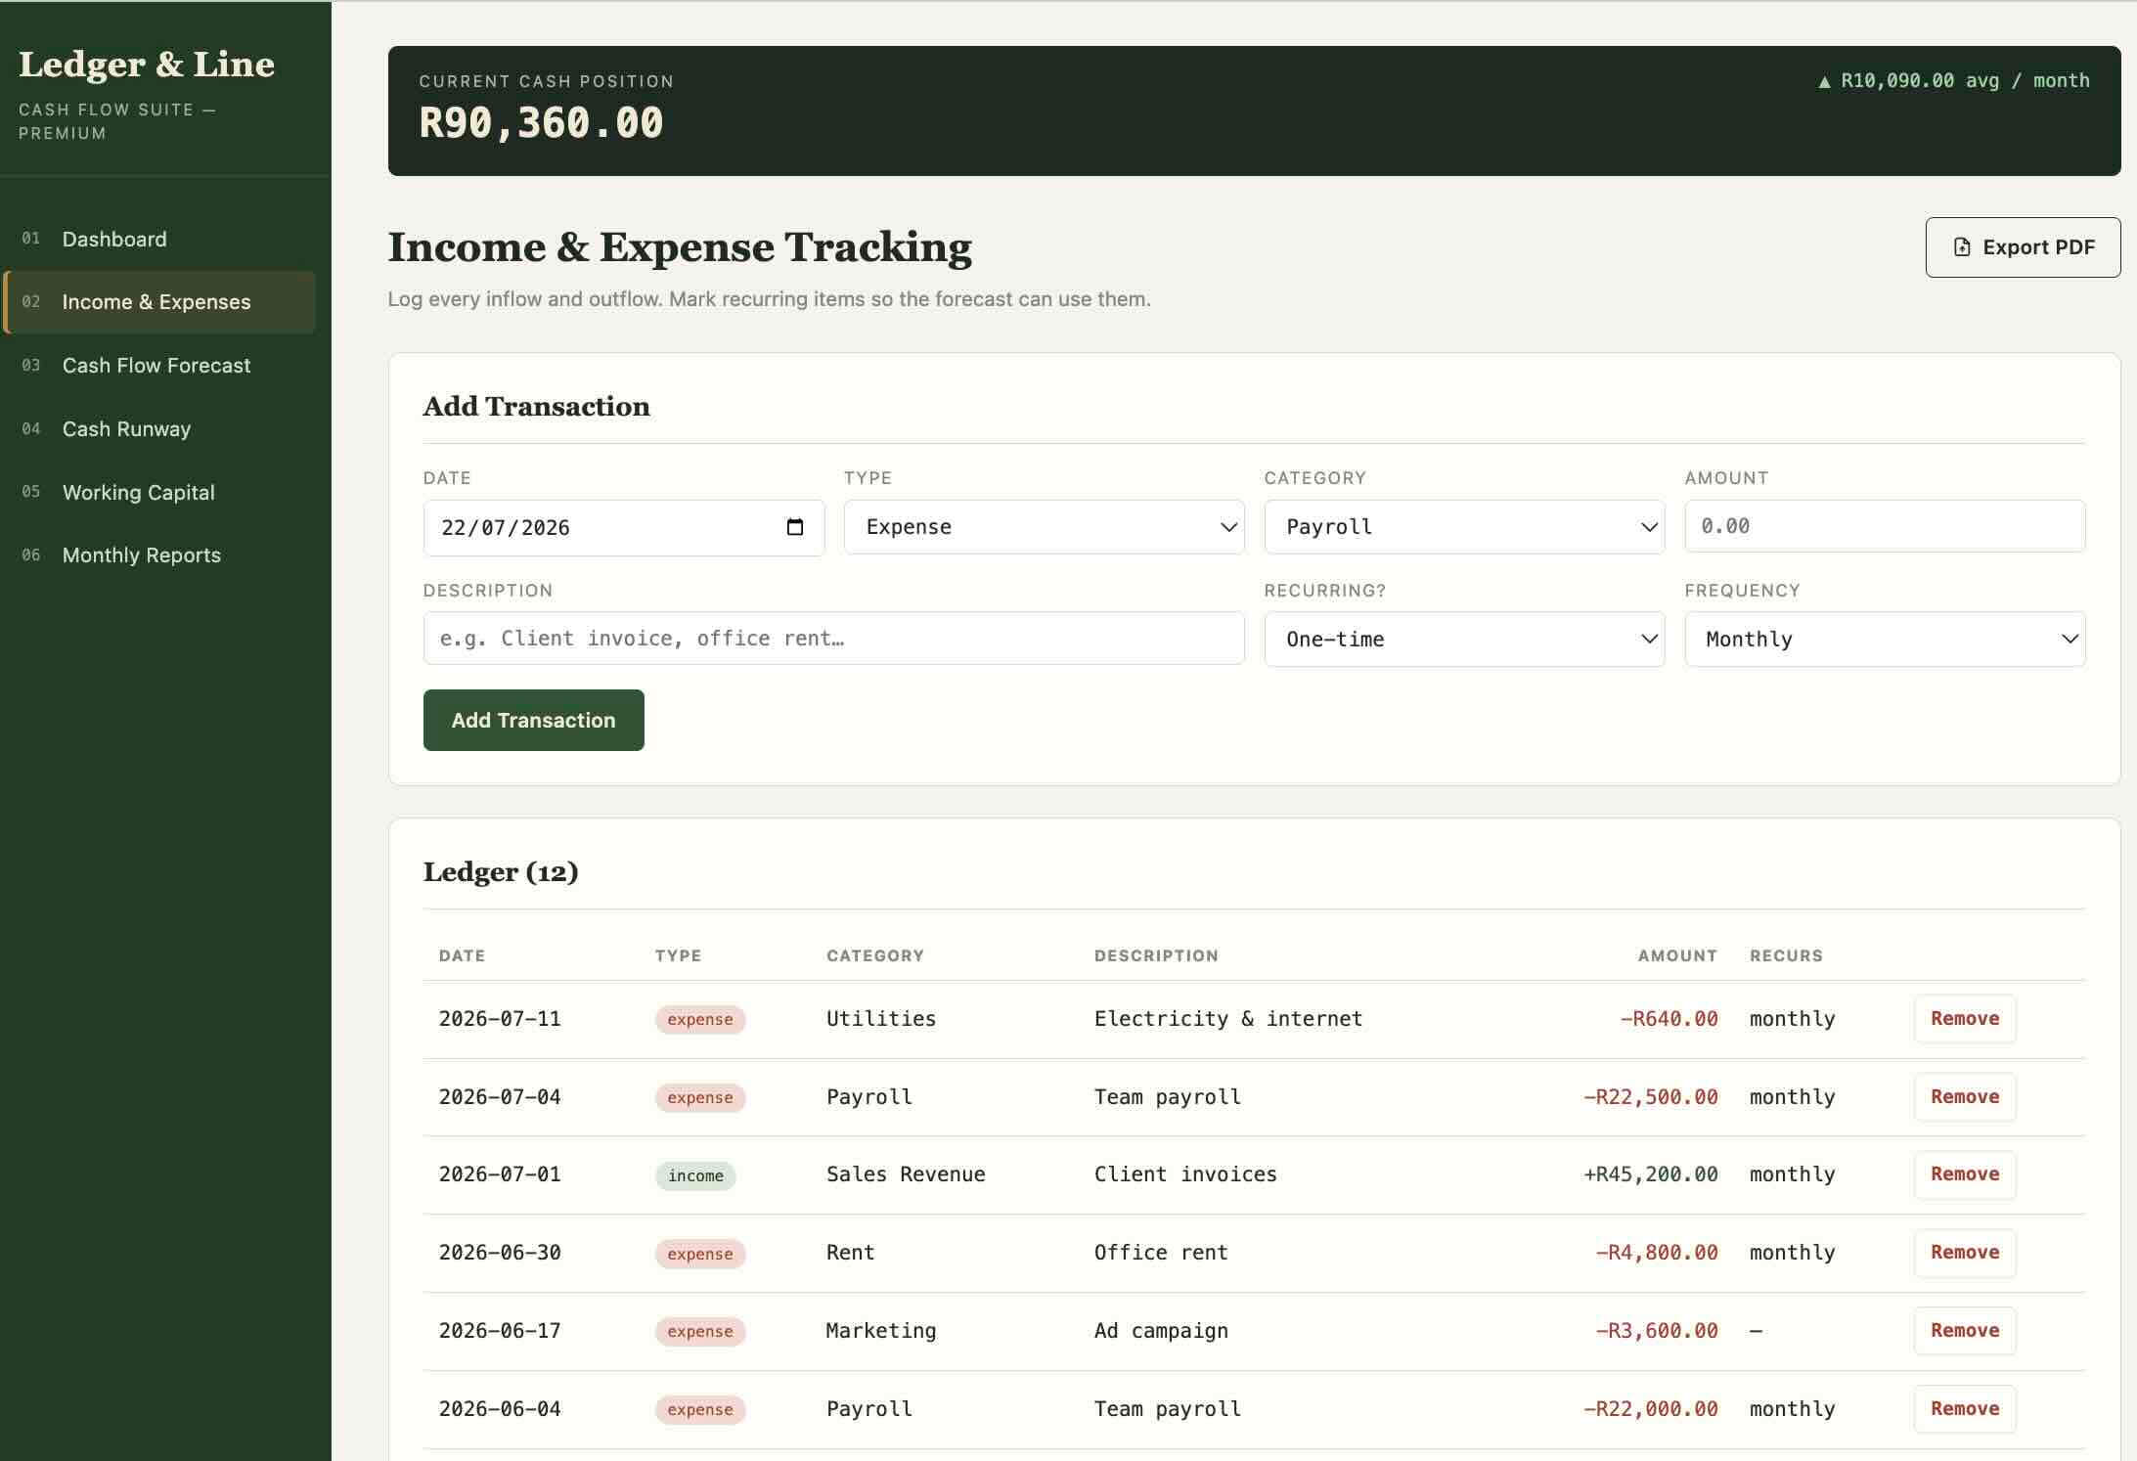Open the date picker calendar icon
The height and width of the screenshot is (1461, 2137).
click(x=794, y=527)
